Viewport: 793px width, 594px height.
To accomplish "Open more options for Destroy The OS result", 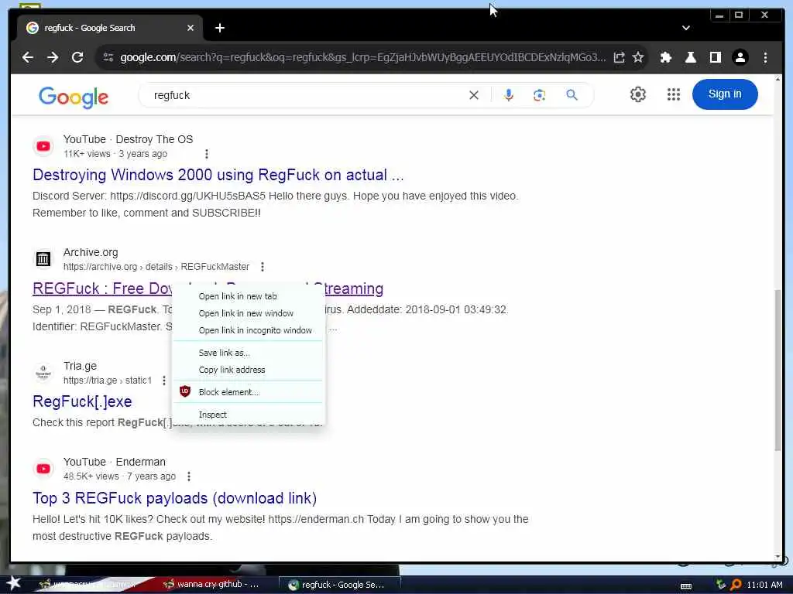I will point(206,154).
